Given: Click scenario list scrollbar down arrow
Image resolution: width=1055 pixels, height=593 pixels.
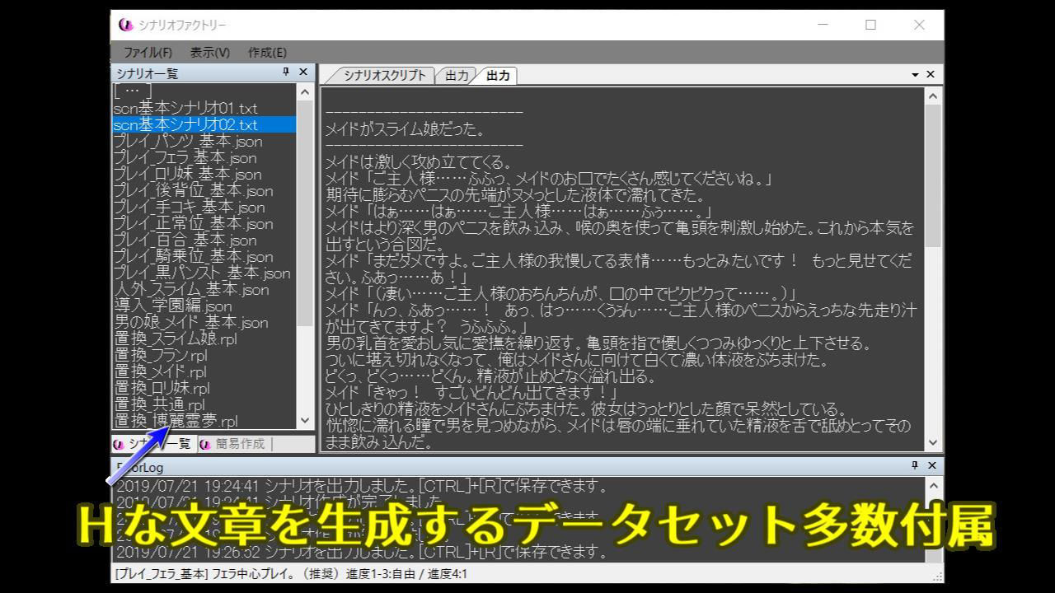Looking at the screenshot, I should tap(305, 420).
